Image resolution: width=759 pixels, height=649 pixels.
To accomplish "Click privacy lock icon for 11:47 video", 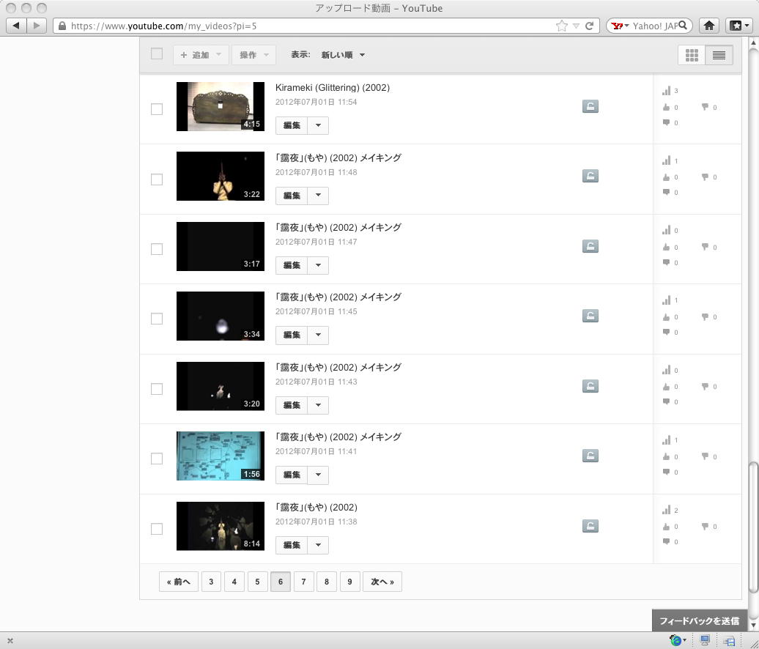I will pos(590,246).
